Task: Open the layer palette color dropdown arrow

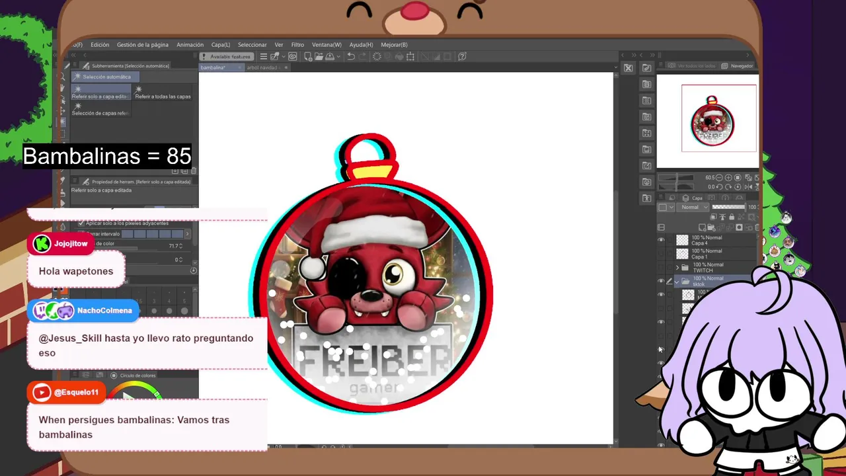Action: coord(672,207)
